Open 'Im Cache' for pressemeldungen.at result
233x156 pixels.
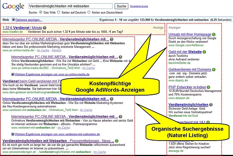[x=100, y=152]
